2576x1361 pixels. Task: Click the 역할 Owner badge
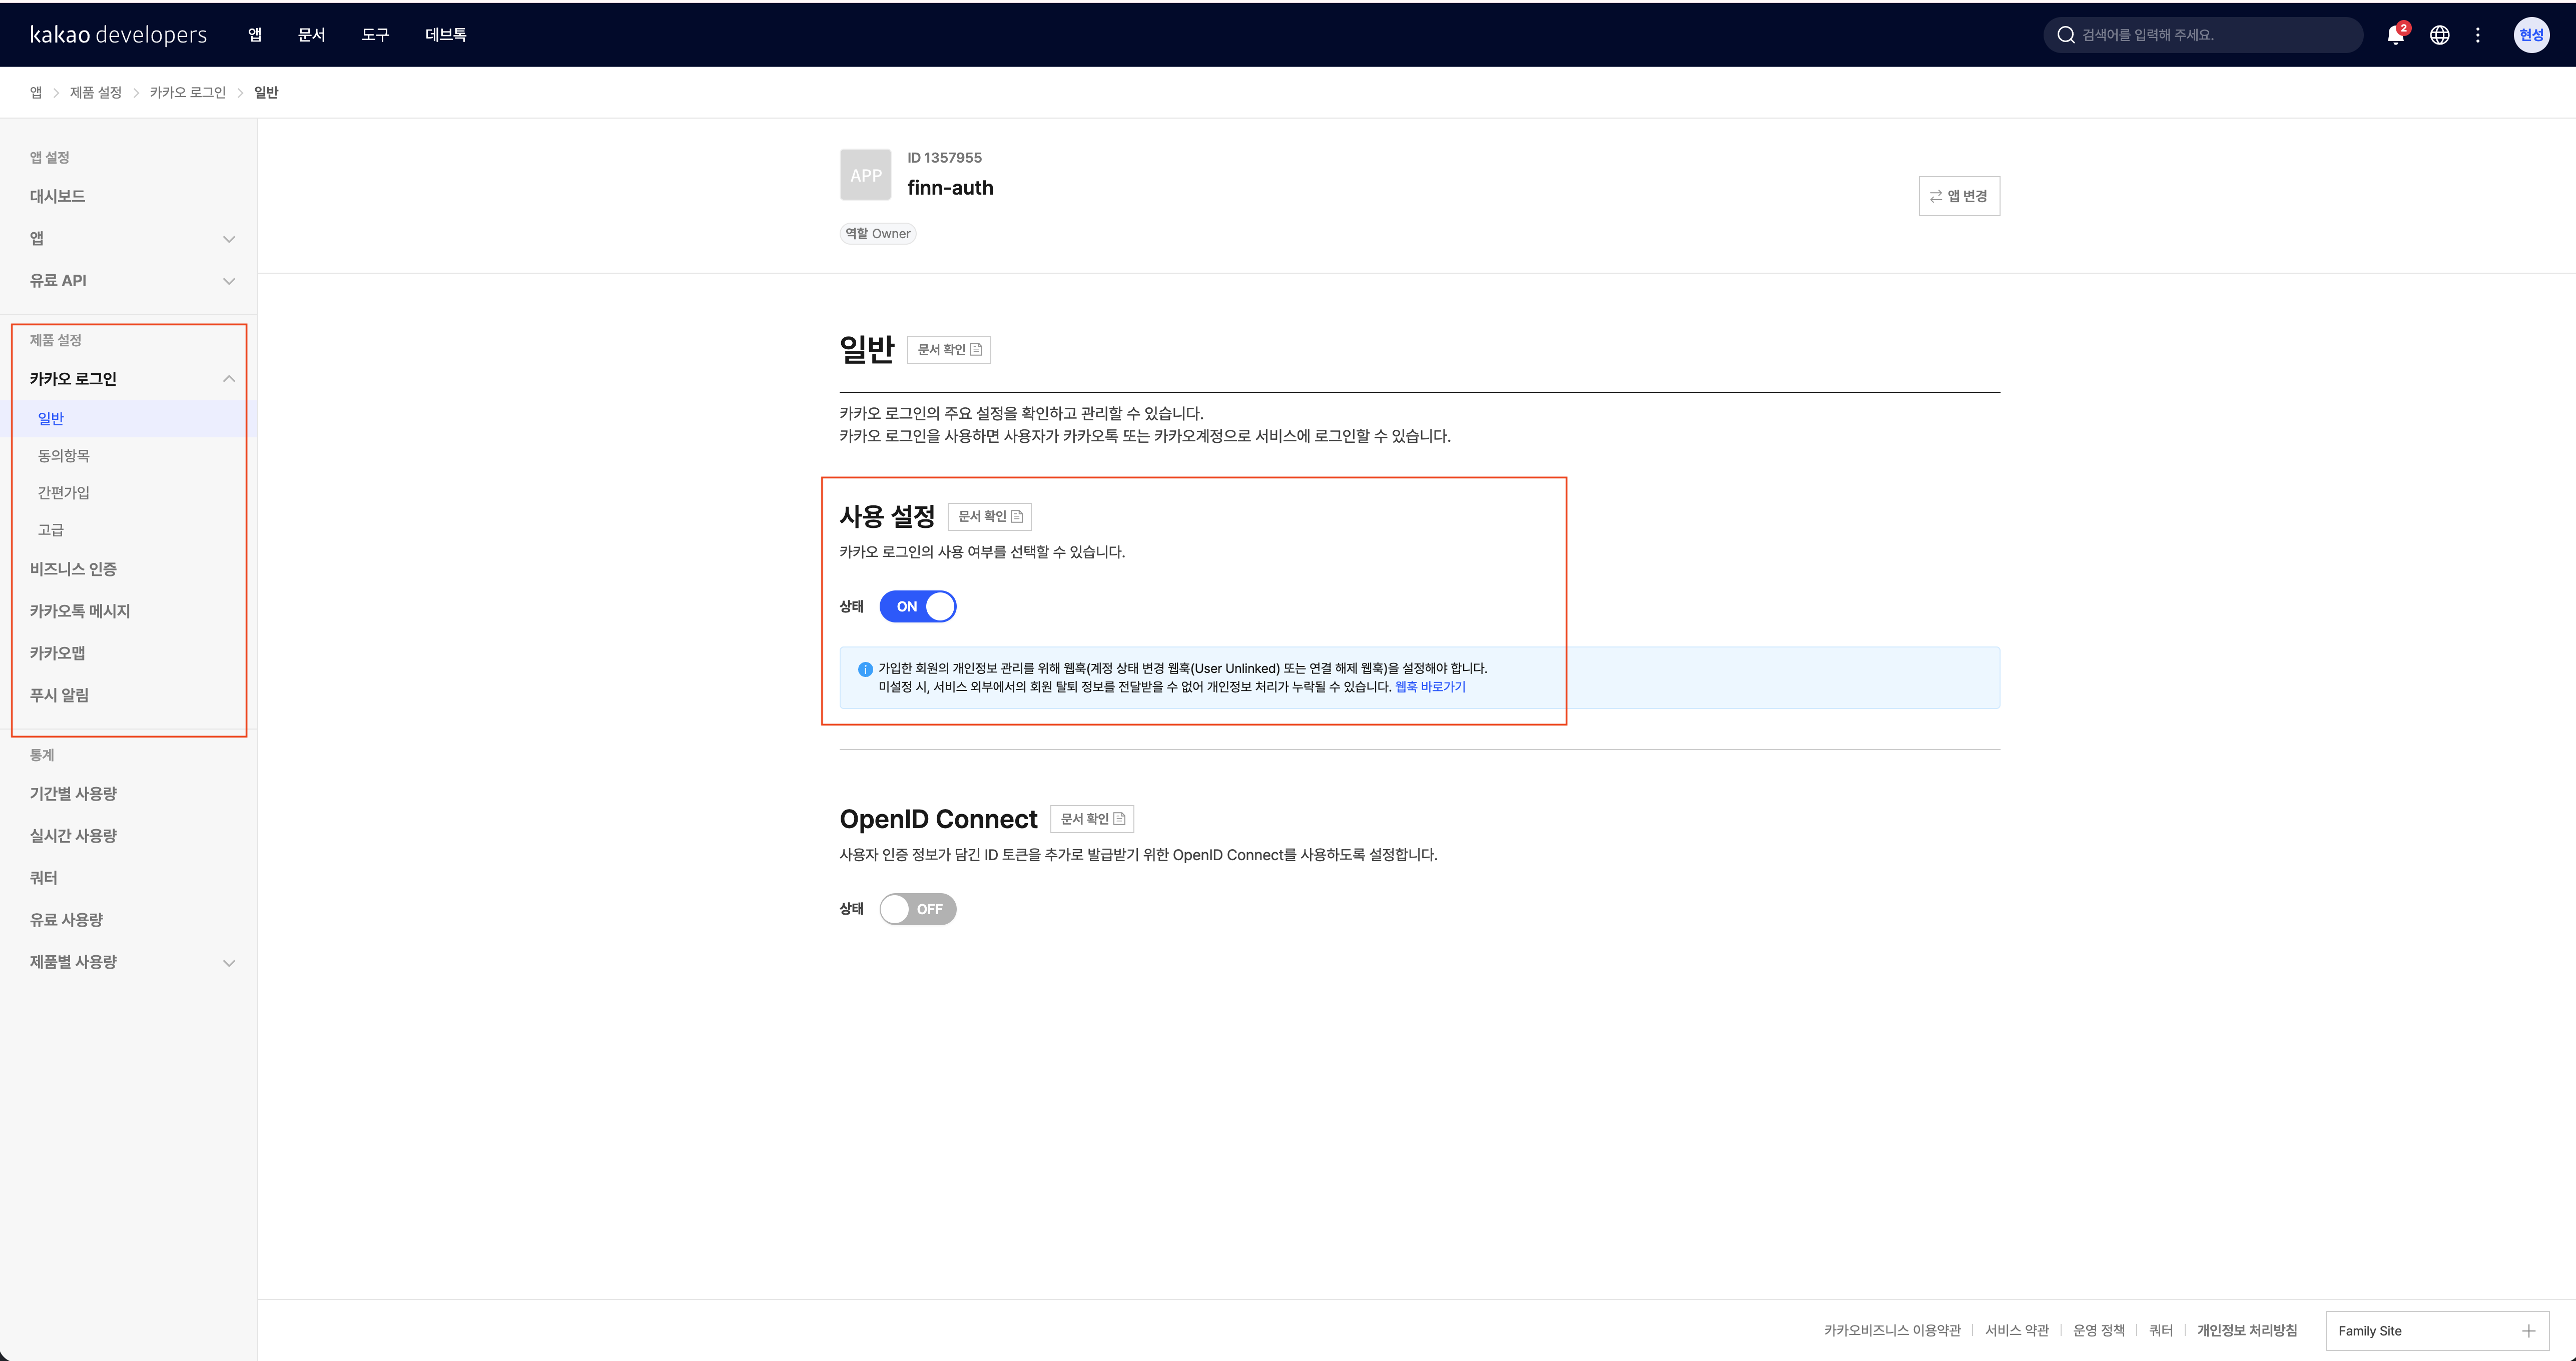coord(878,234)
